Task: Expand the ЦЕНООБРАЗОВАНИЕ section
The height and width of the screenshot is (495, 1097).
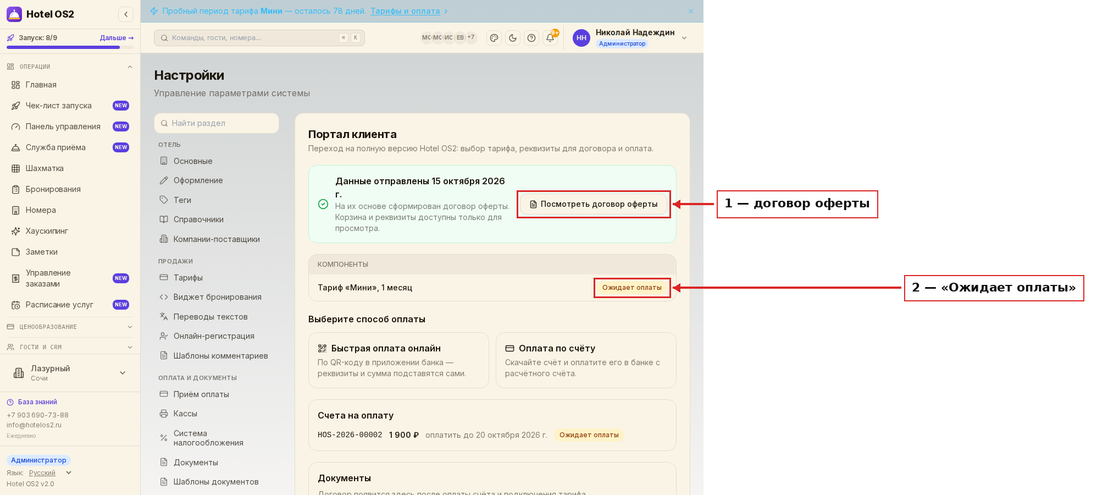Action: pos(70,327)
